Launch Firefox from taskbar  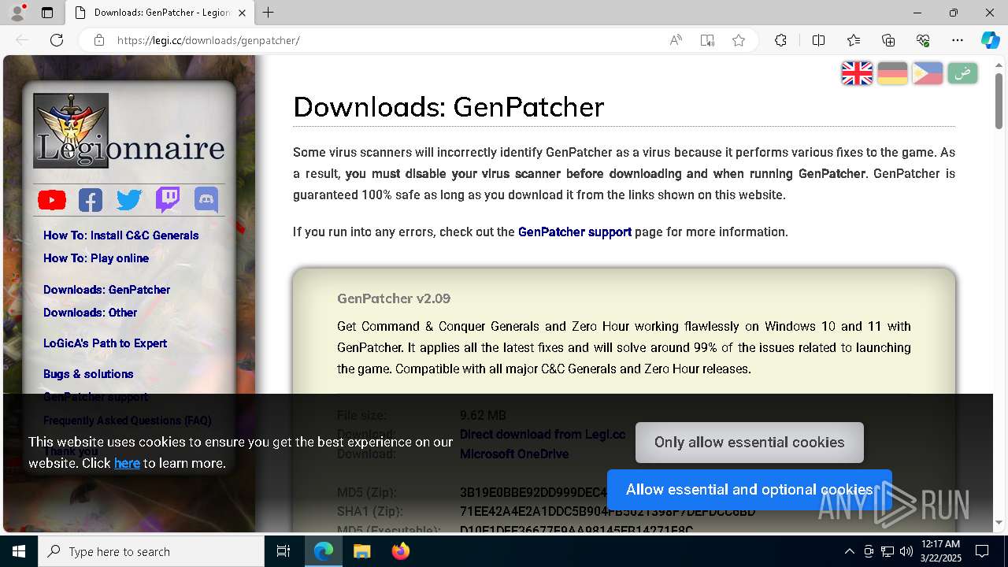401,551
